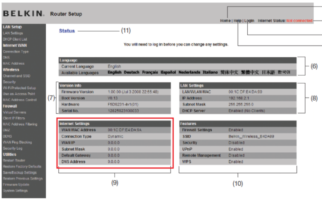
Task: Open DHCP Client List in the sidebar
Action: pyautogui.click(x=15, y=39)
